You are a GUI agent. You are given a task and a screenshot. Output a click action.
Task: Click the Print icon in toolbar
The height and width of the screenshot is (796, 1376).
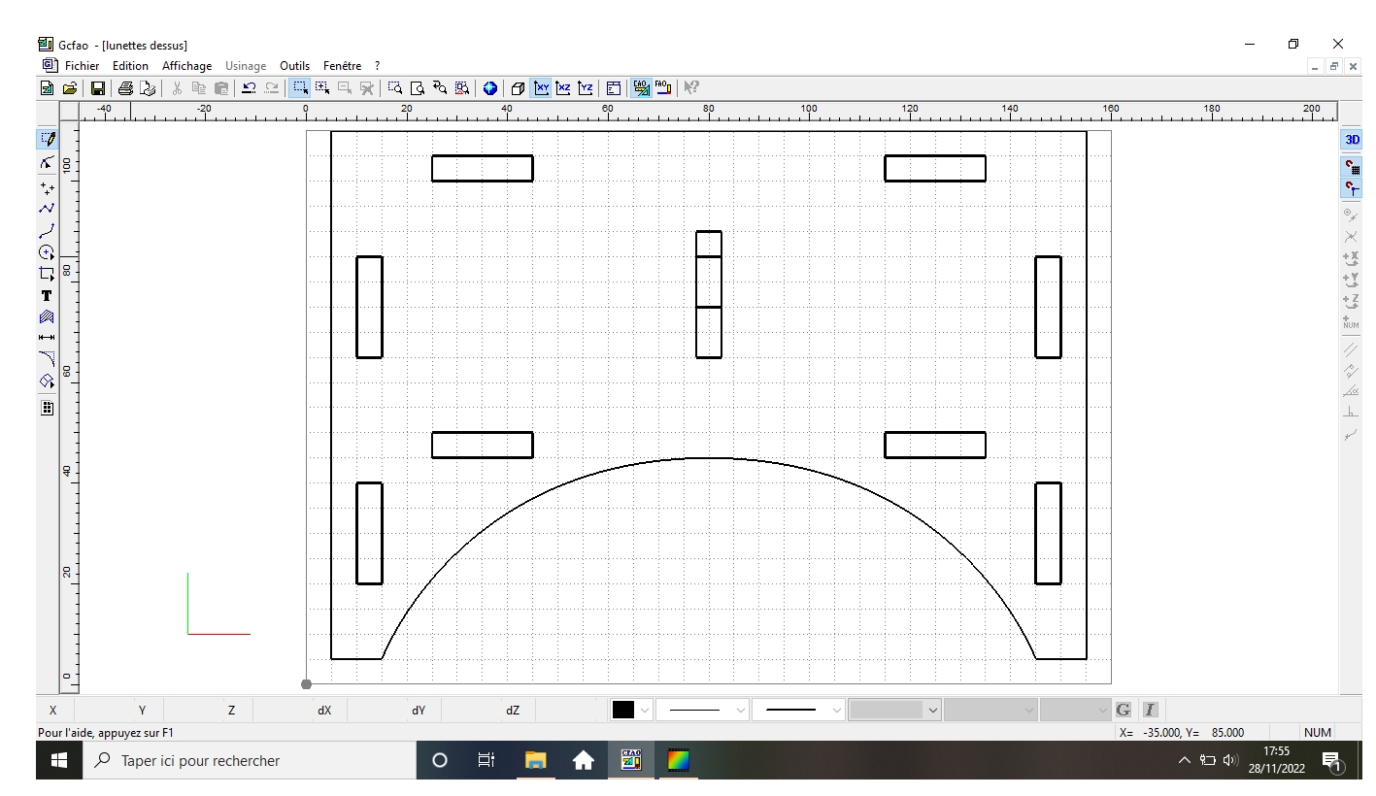[126, 87]
